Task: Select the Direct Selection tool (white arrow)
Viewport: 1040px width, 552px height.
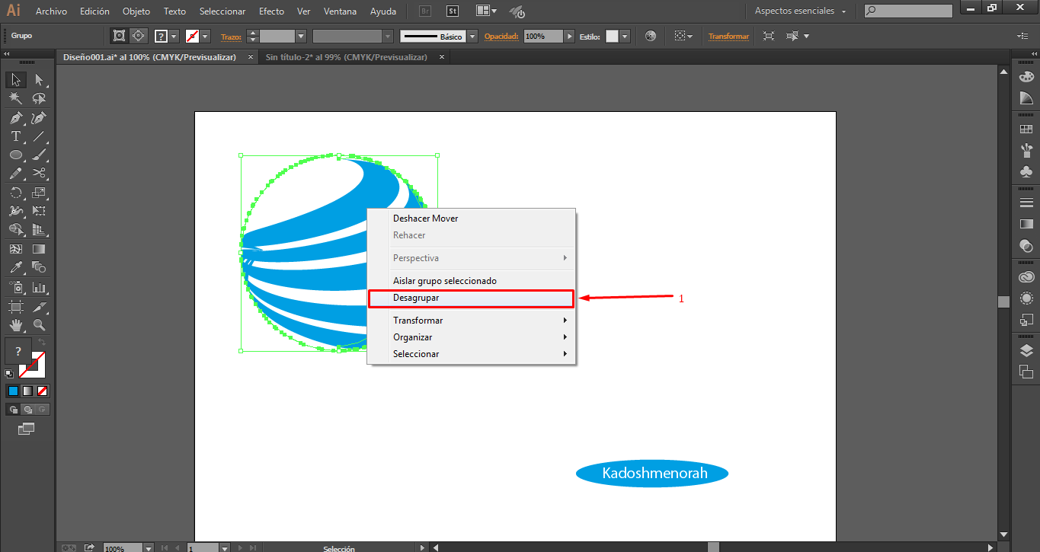Action: (39, 80)
